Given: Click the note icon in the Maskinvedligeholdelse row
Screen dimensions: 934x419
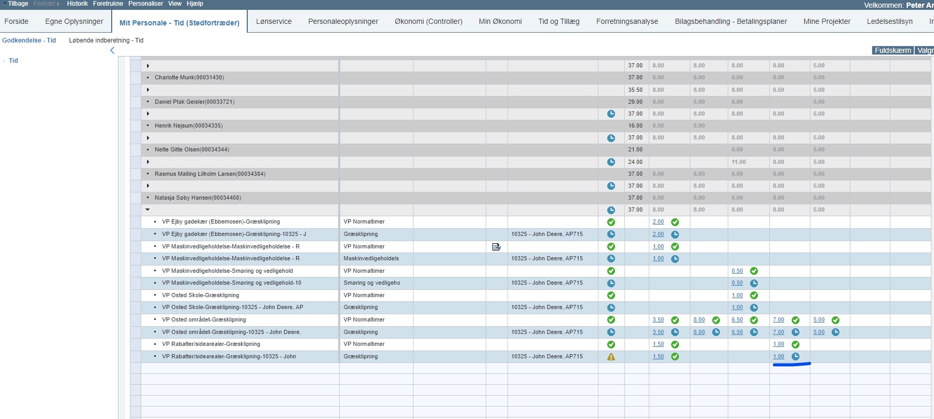Looking at the screenshot, I should 496,247.
